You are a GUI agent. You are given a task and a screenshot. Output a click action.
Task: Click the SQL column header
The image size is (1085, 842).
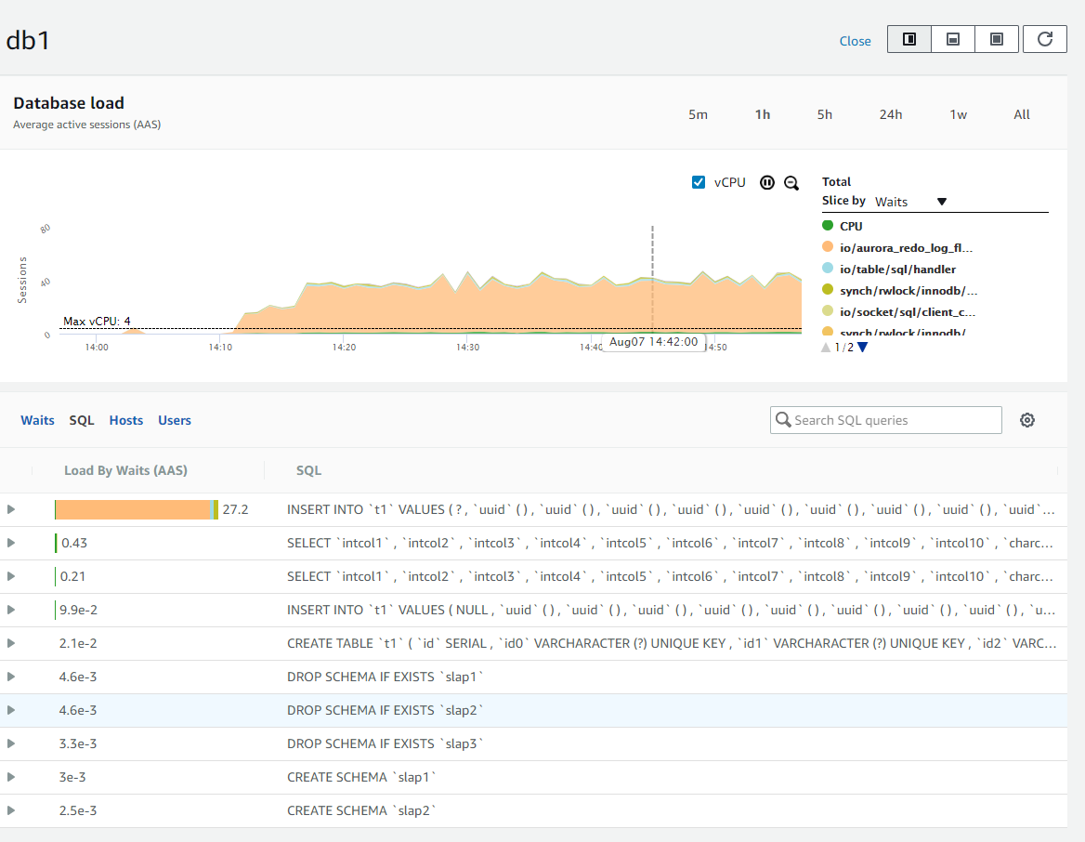pyautogui.click(x=308, y=470)
